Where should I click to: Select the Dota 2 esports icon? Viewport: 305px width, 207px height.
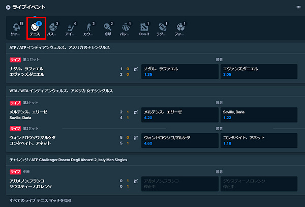144,28
